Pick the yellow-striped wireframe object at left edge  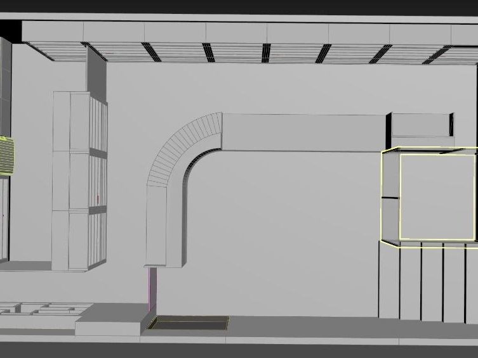click(x=7, y=156)
